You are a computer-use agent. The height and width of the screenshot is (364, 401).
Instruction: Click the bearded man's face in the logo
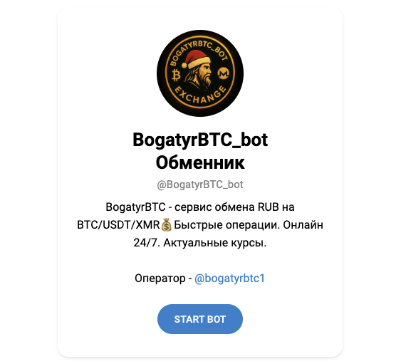204,72
